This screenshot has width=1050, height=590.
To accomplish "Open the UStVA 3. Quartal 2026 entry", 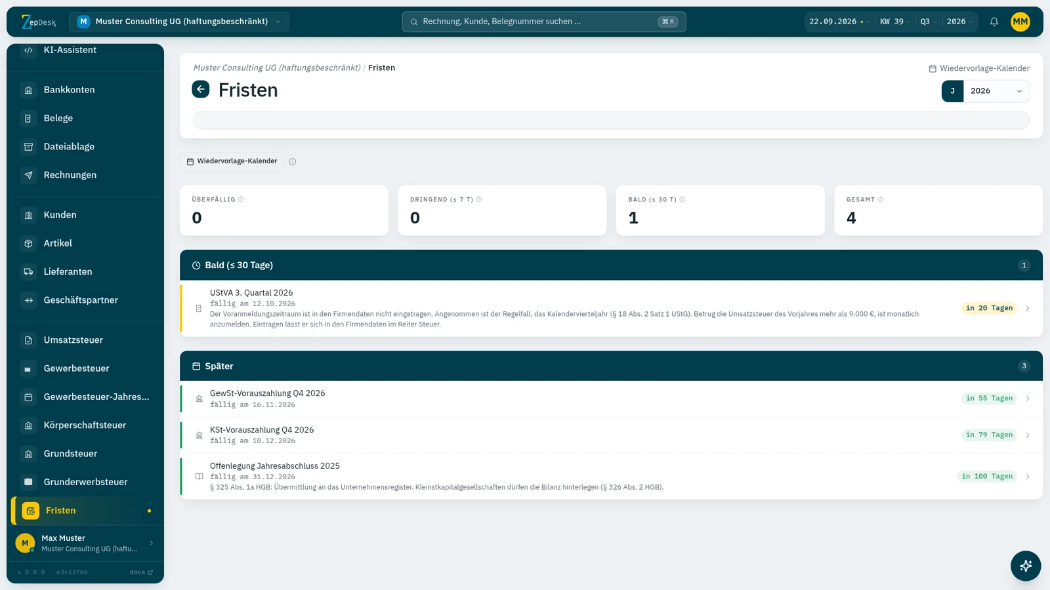I will 611,308.
